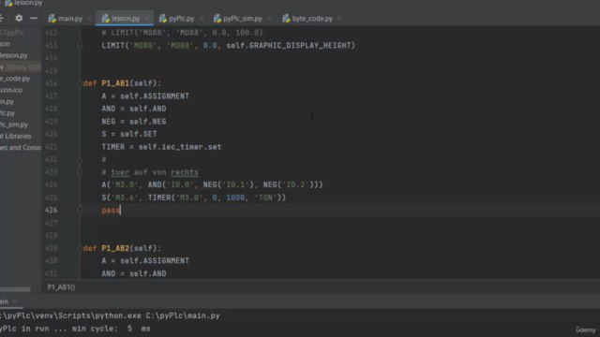Click the LIMIT call with GRAPHIC_DISPLAY_HEIGHT
The height and width of the screenshot is (337, 600).
229,45
